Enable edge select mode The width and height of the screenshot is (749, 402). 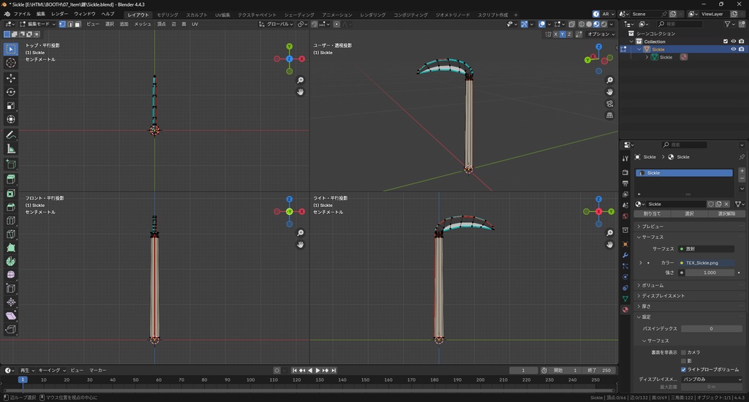[69, 24]
